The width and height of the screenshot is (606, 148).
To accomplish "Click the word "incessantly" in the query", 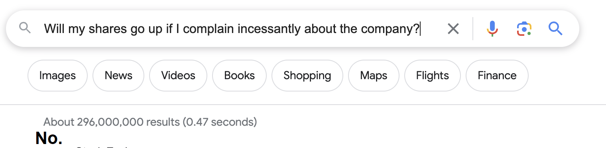I will 271,29.
